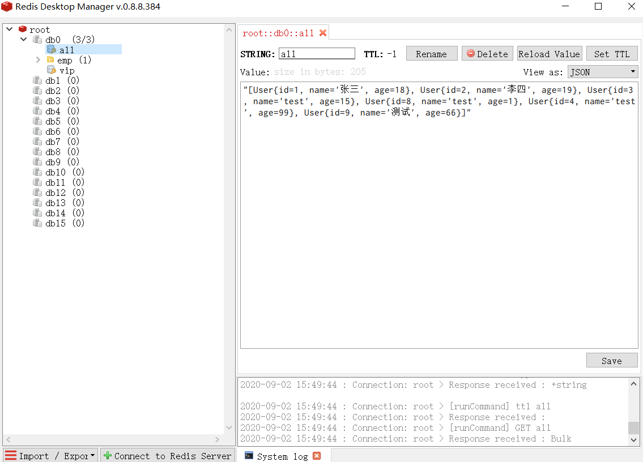Click the vip key icon
This screenshot has width=643, height=462.
click(52, 70)
